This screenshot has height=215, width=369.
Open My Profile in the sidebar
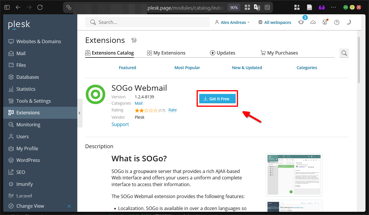coord(40,148)
